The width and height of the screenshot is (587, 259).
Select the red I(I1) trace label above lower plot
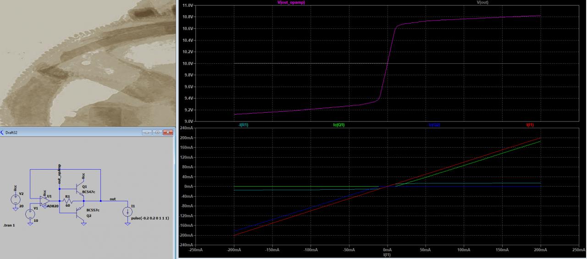tap(530, 125)
